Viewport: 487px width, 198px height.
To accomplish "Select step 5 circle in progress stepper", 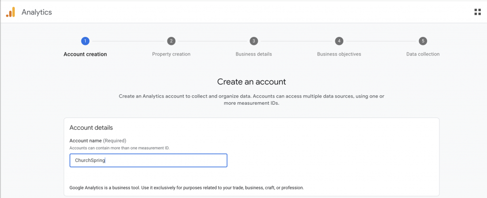I will (x=423, y=41).
